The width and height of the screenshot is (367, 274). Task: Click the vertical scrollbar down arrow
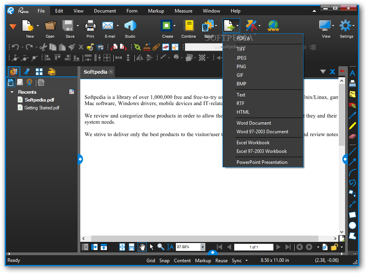point(342,232)
